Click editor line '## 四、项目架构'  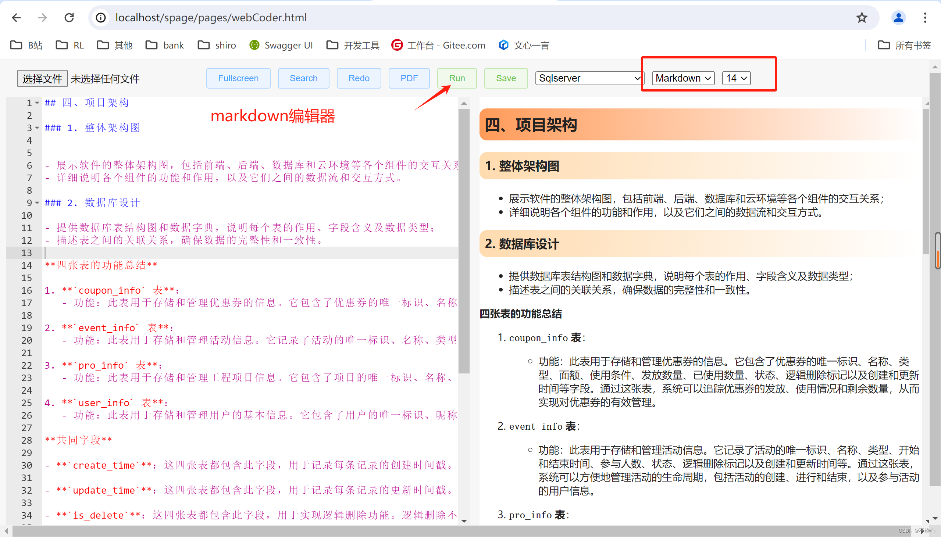pyautogui.click(x=87, y=103)
